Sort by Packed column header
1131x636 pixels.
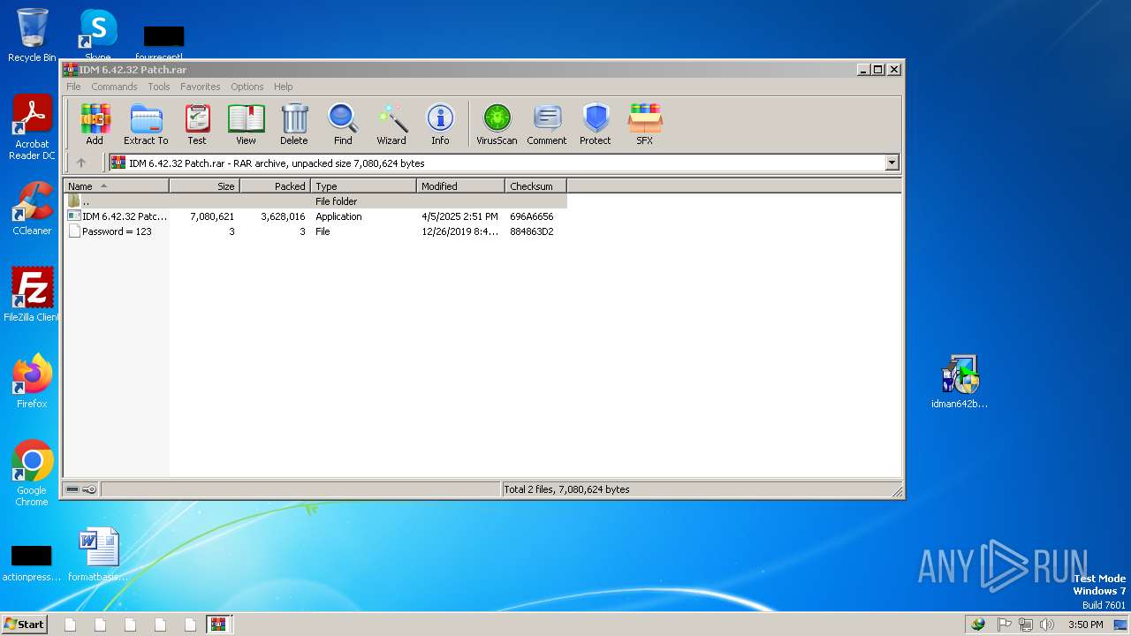pyautogui.click(x=275, y=186)
